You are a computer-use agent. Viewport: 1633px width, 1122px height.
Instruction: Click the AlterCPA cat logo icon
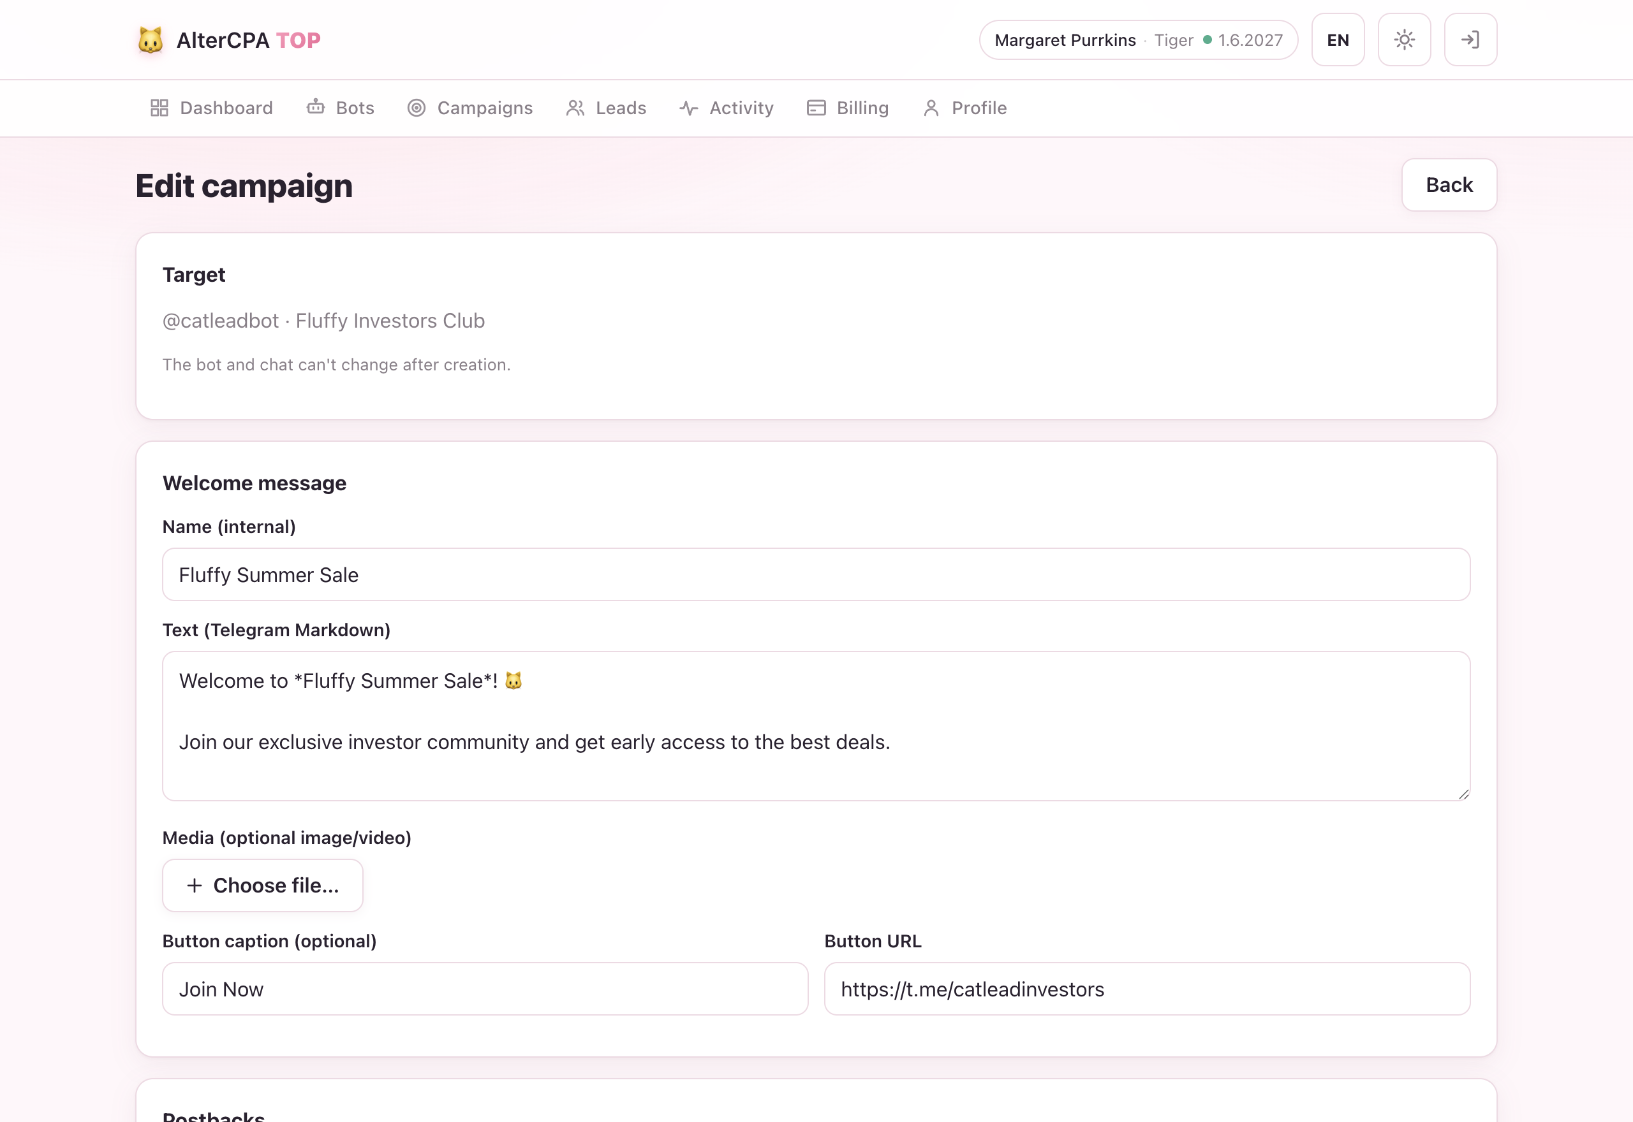(x=150, y=40)
